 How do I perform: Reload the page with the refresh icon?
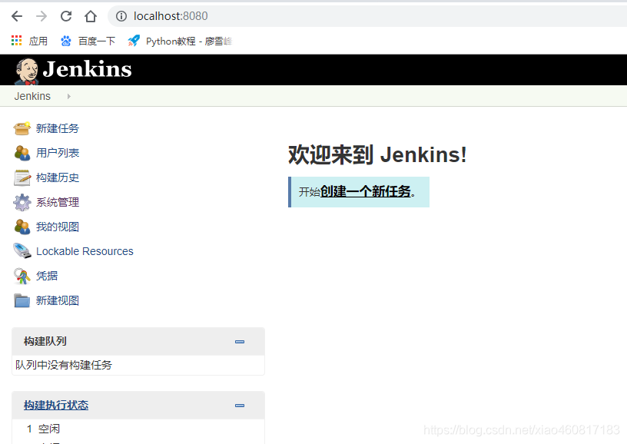tap(66, 16)
